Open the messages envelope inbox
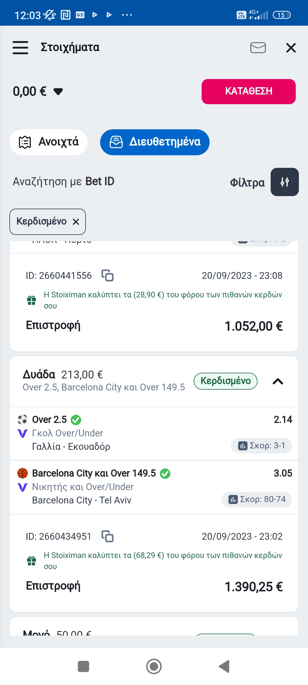Screen dimensions: 308x685 pyautogui.click(x=258, y=48)
